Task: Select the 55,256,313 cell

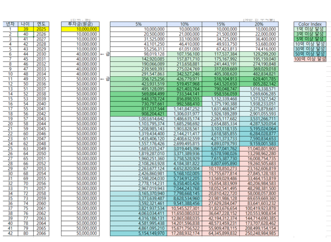Action: [138, 49]
